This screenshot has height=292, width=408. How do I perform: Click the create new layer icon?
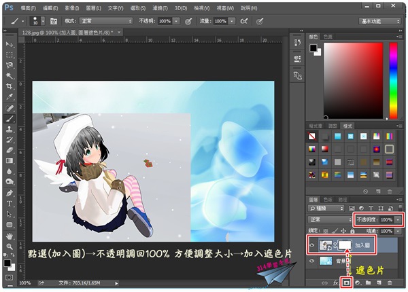click(379, 282)
